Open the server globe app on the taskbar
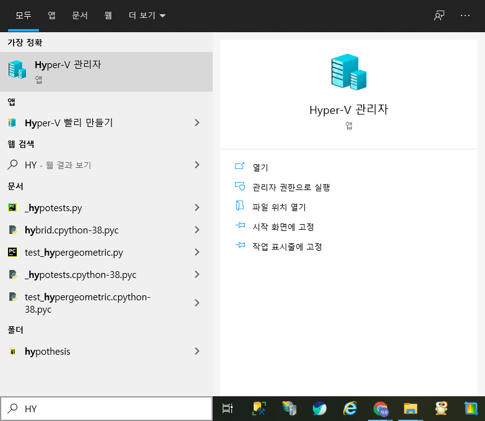485x421 pixels. (290, 408)
